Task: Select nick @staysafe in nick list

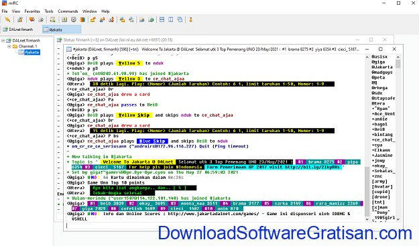Action: 383,99
